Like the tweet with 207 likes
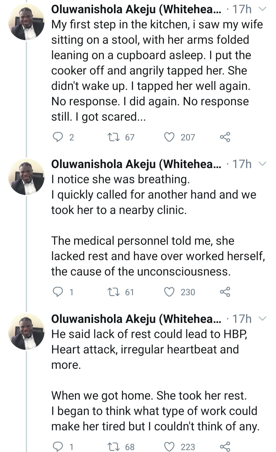276x452 pixels. (169, 137)
